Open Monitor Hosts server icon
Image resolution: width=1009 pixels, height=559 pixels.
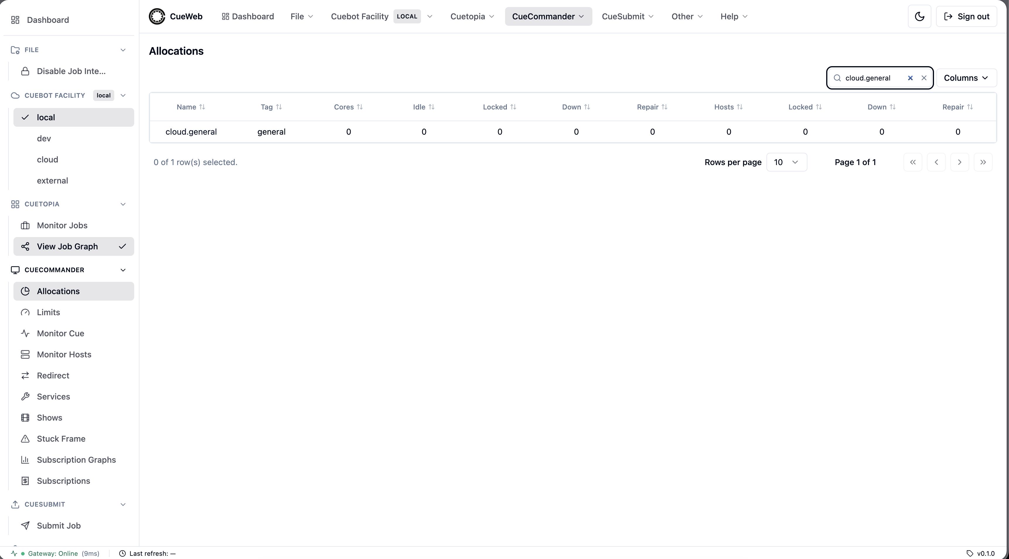25,354
